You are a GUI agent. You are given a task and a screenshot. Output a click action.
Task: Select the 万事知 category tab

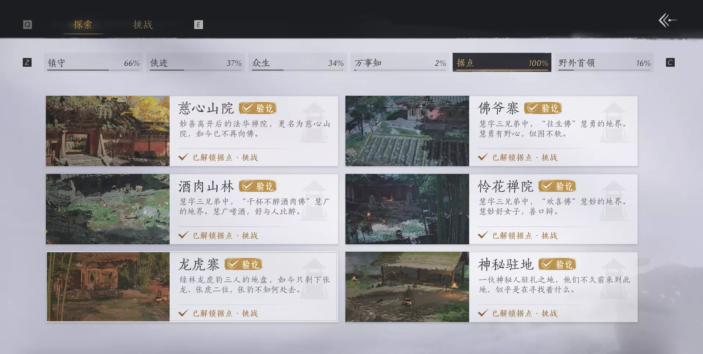tap(400, 62)
